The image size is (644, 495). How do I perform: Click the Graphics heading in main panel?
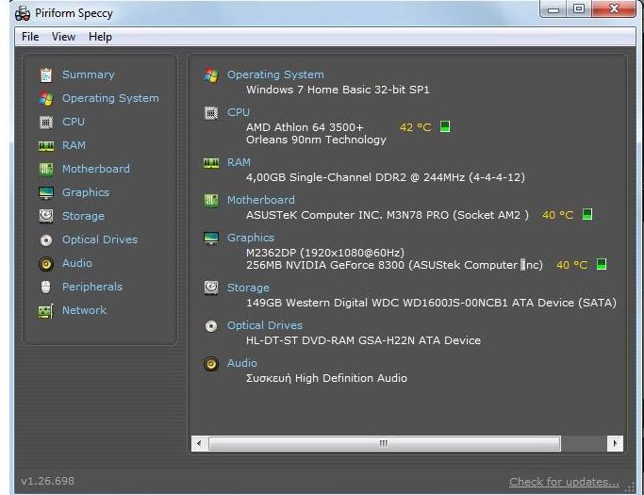pyautogui.click(x=251, y=238)
